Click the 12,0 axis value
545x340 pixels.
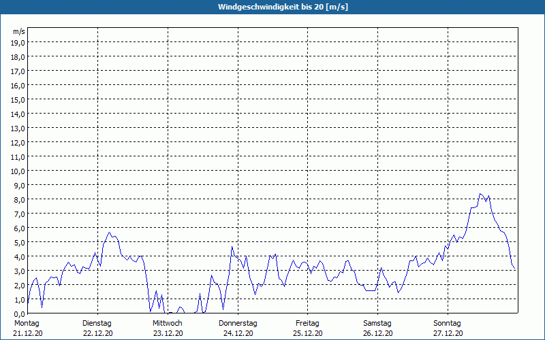tap(18, 143)
